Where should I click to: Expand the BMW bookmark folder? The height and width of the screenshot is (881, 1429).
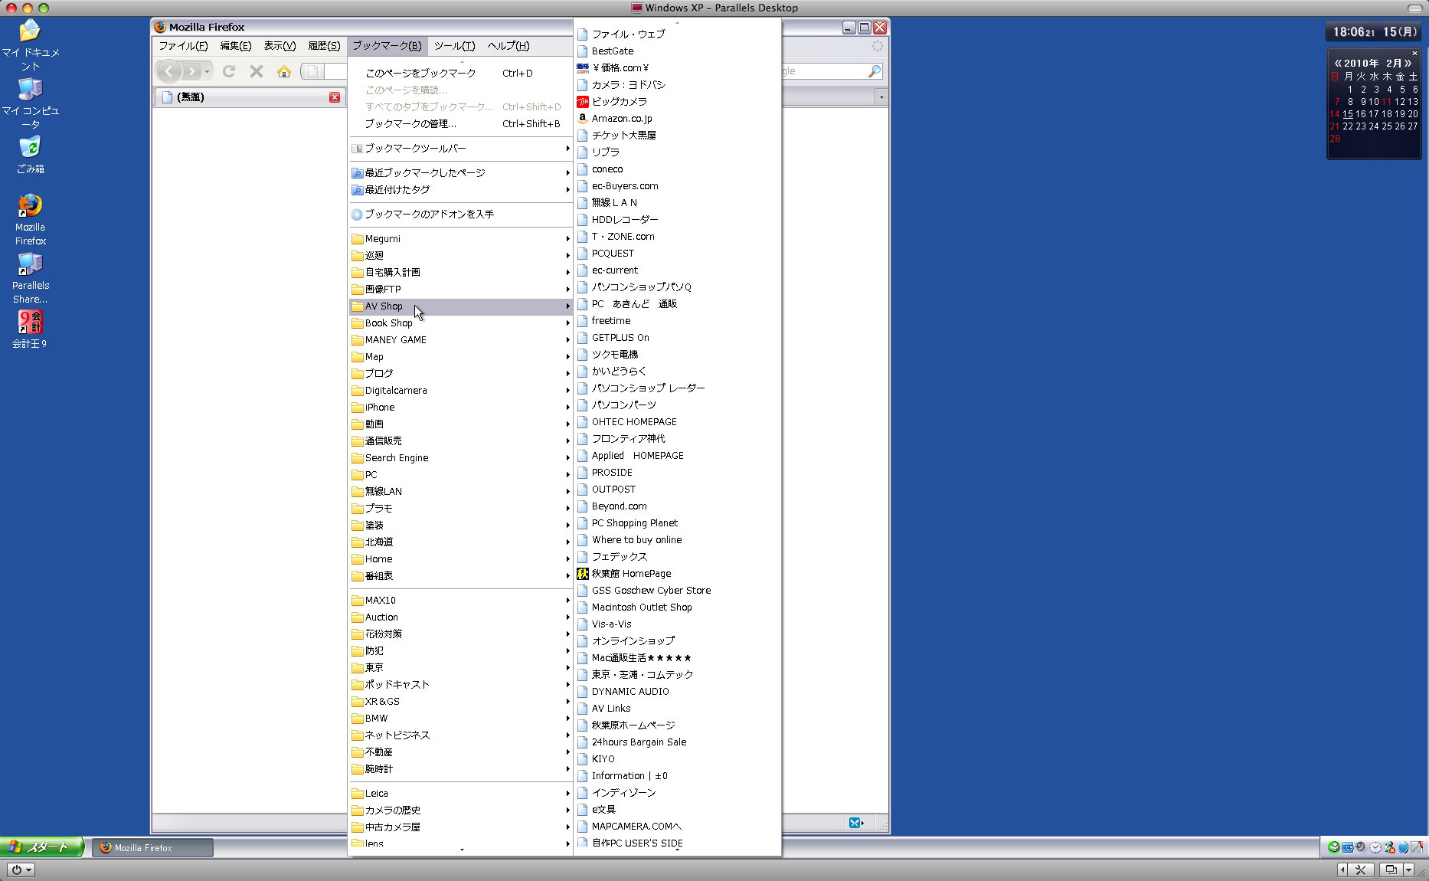click(x=460, y=718)
